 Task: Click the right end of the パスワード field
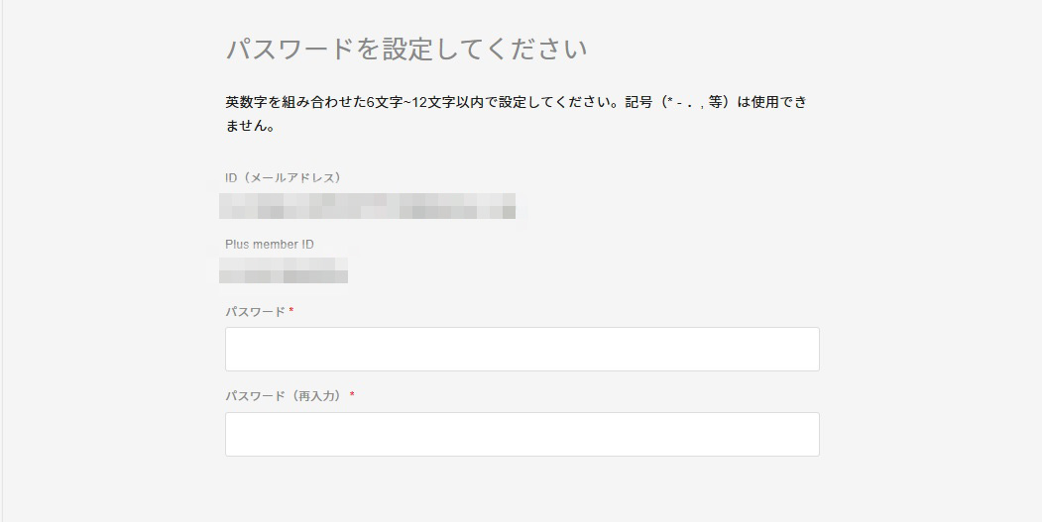click(803, 349)
